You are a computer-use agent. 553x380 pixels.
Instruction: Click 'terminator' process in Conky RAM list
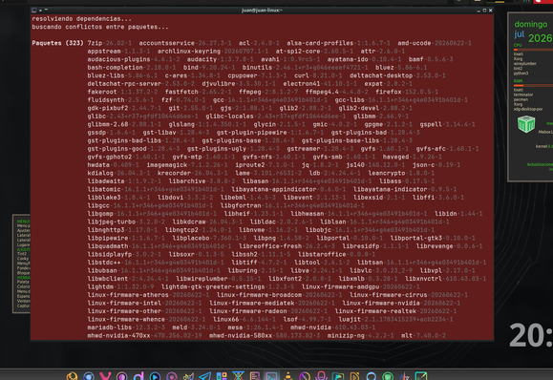tap(523, 95)
